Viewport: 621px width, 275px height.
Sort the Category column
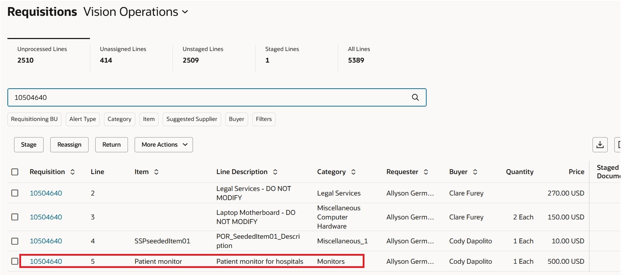tap(353, 172)
